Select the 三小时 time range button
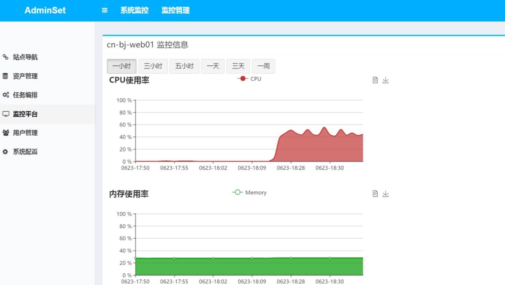The image size is (505, 285). tap(153, 66)
